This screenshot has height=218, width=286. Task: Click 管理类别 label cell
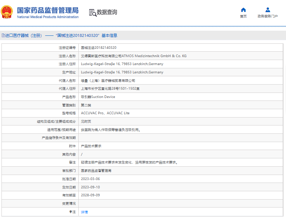(x=40, y=105)
